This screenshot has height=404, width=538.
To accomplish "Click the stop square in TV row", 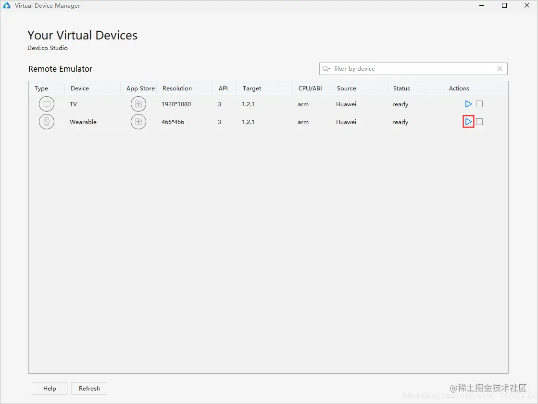I will 479,104.
